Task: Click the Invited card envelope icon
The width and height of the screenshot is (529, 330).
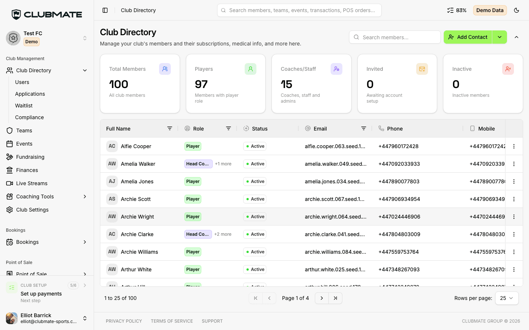Action: click(x=422, y=69)
